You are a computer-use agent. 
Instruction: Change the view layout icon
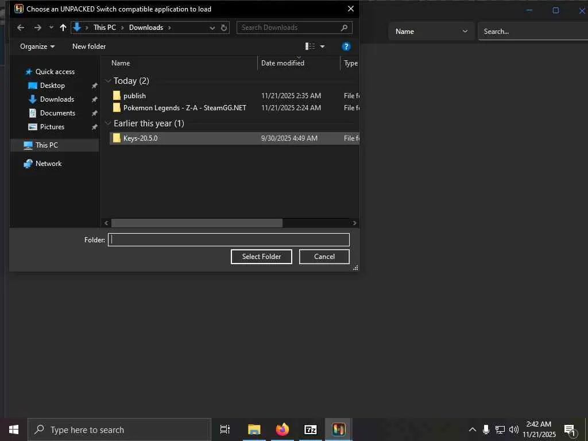(310, 46)
